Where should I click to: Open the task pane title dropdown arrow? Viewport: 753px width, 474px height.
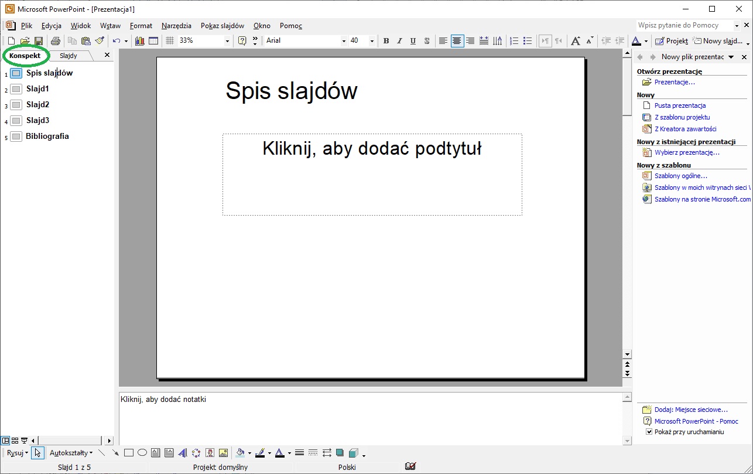(731, 57)
